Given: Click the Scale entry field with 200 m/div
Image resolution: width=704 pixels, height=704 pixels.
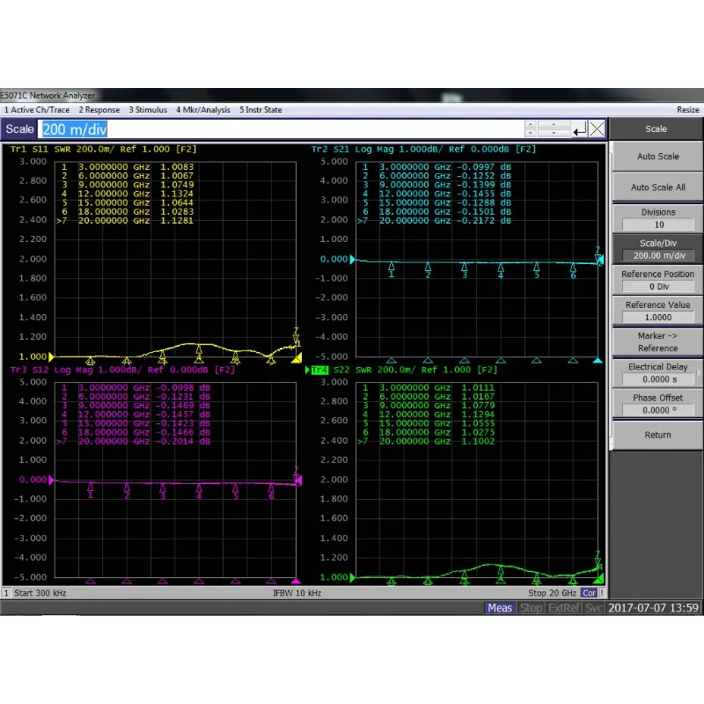Looking at the screenshot, I should [x=282, y=129].
